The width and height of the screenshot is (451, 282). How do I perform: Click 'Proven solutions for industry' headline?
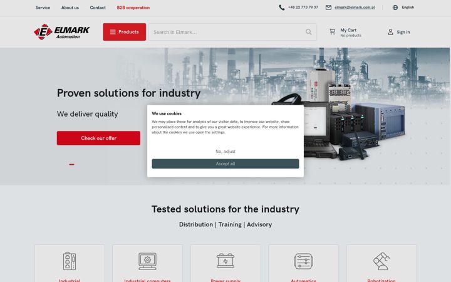point(128,93)
